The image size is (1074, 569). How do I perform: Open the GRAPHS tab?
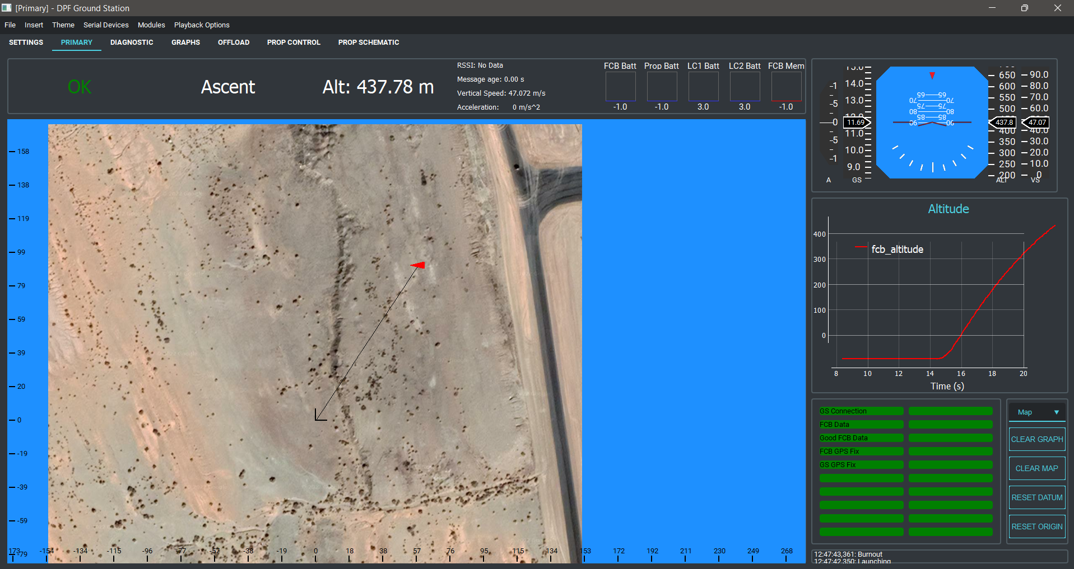click(x=185, y=43)
